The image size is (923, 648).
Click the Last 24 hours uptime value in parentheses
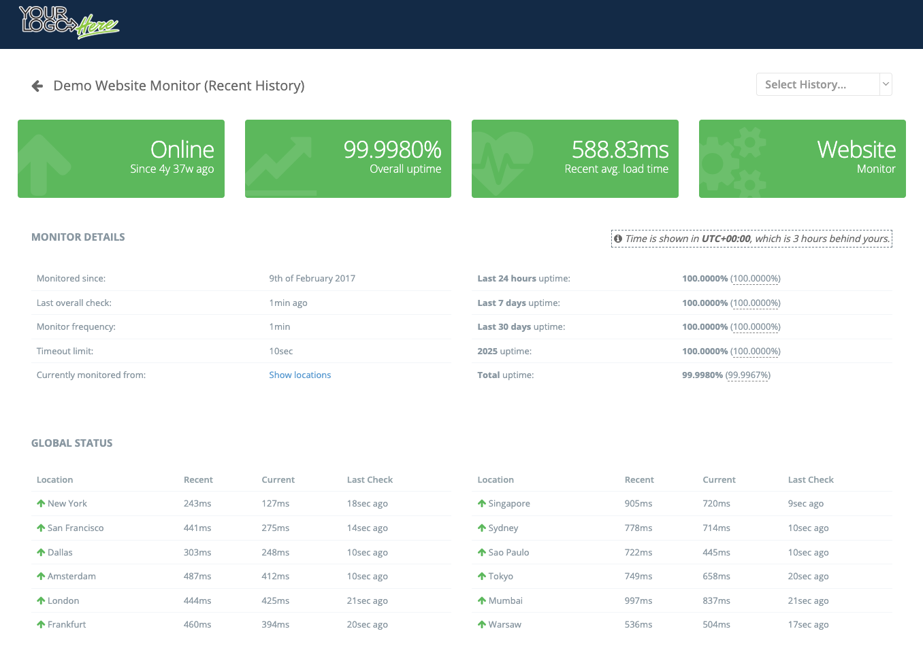coord(756,279)
